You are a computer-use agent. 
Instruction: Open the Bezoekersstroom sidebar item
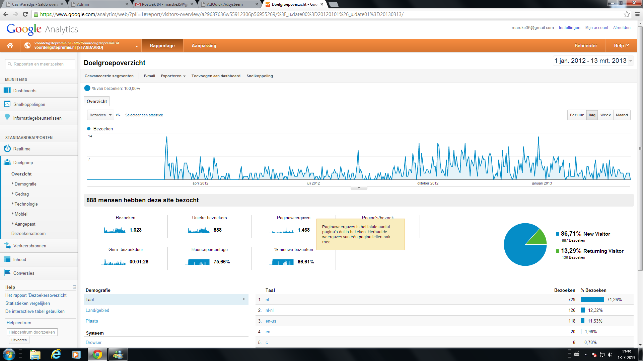pos(28,233)
